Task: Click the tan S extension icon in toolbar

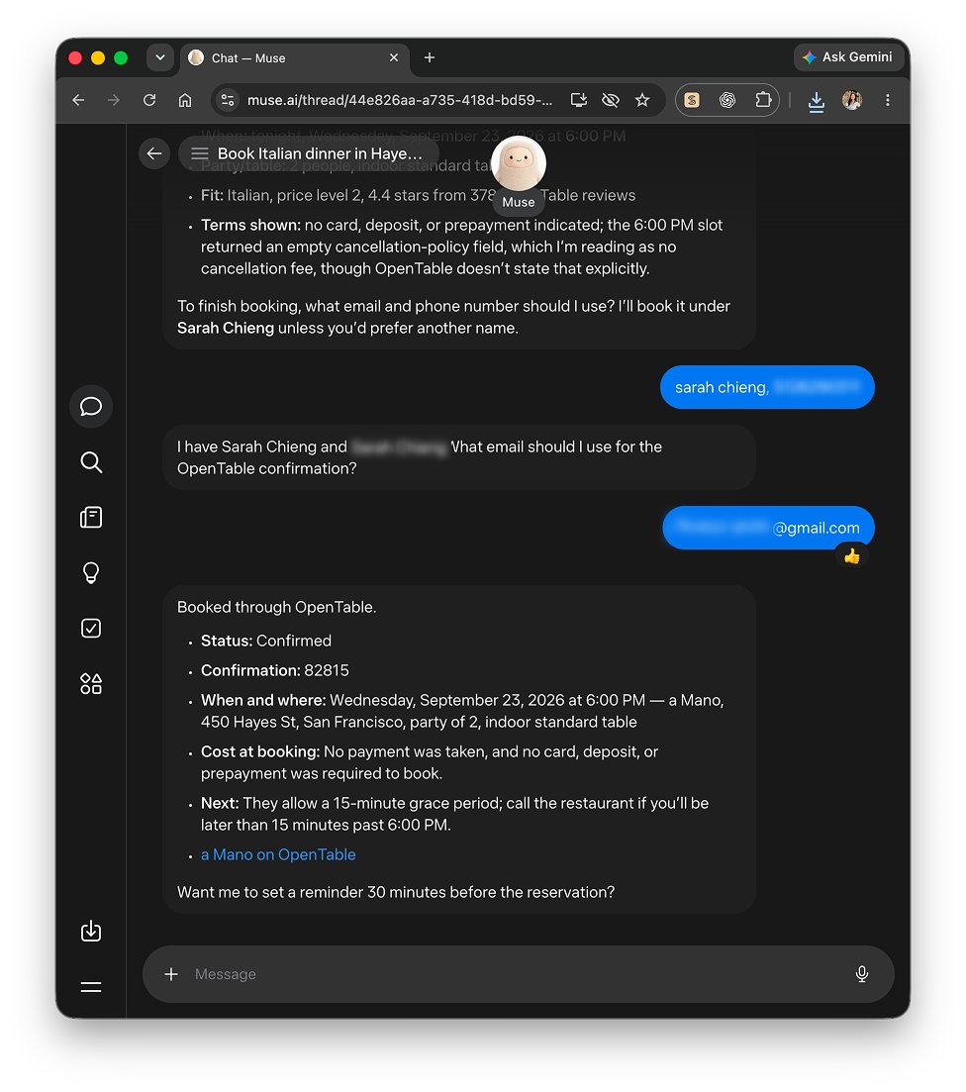Action: (692, 100)
